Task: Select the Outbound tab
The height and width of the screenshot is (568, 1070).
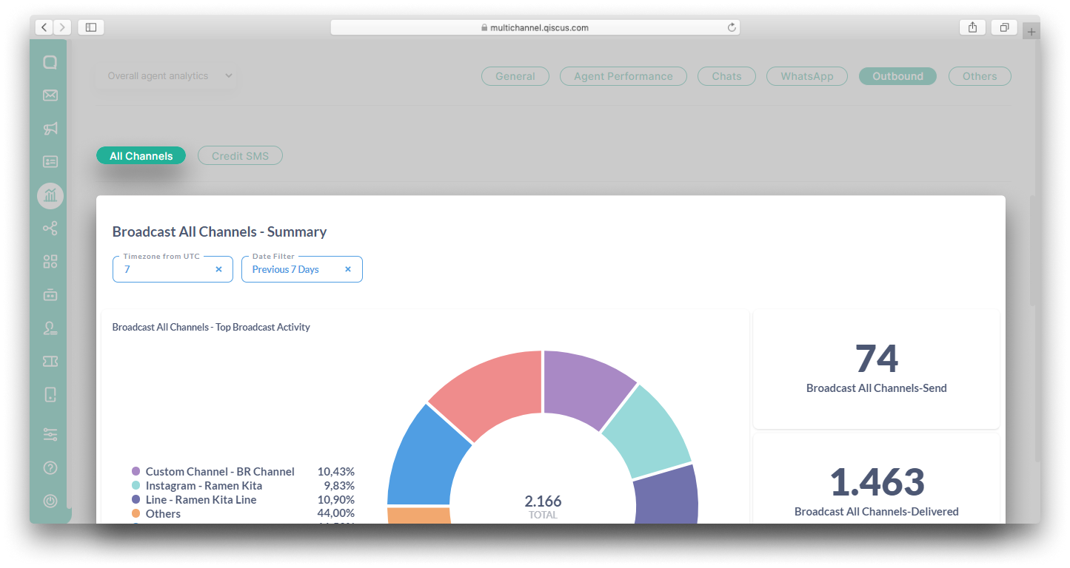Action: [x=897, y=76]
